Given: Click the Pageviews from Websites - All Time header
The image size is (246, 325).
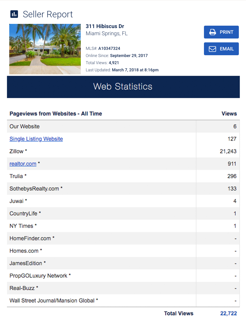Looking at the screenshot, I should click(56, 114).
